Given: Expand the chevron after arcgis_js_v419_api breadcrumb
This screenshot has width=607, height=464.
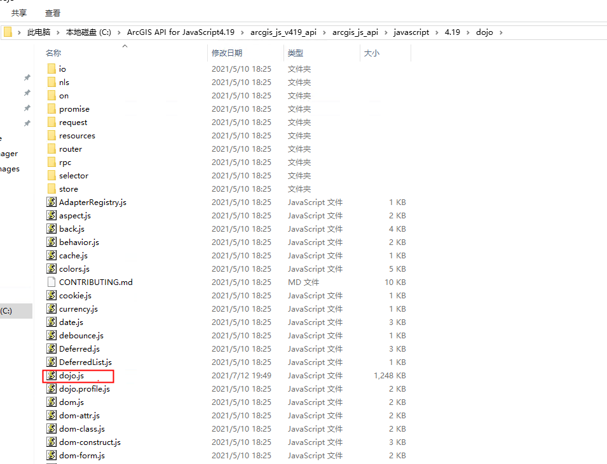Looking at the screenshot, I should click(x=324, y=32).
